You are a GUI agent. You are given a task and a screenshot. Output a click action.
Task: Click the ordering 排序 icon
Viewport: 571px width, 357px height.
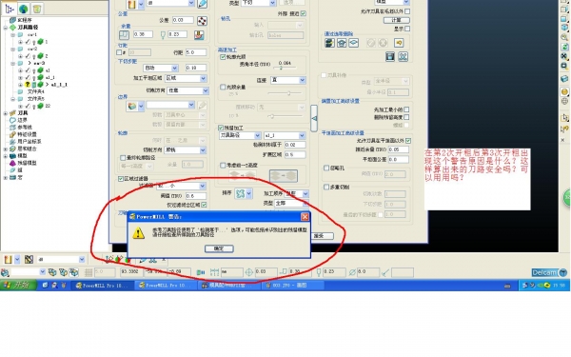point(241,193)
